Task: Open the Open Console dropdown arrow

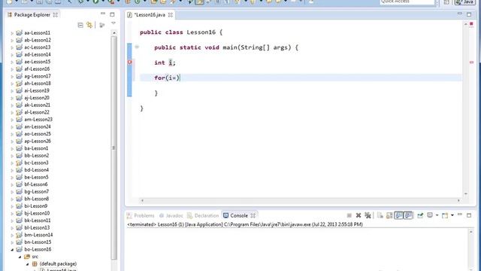Action: tap(452, 215)
